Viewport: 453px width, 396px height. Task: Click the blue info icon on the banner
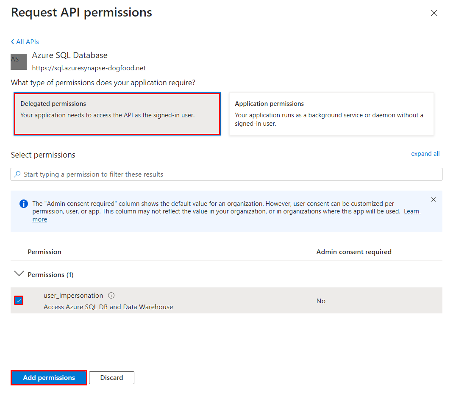23,204
